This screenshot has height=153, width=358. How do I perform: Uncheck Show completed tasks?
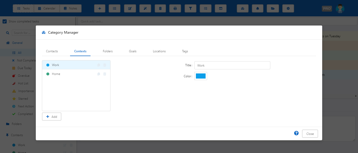pos(5,21)
